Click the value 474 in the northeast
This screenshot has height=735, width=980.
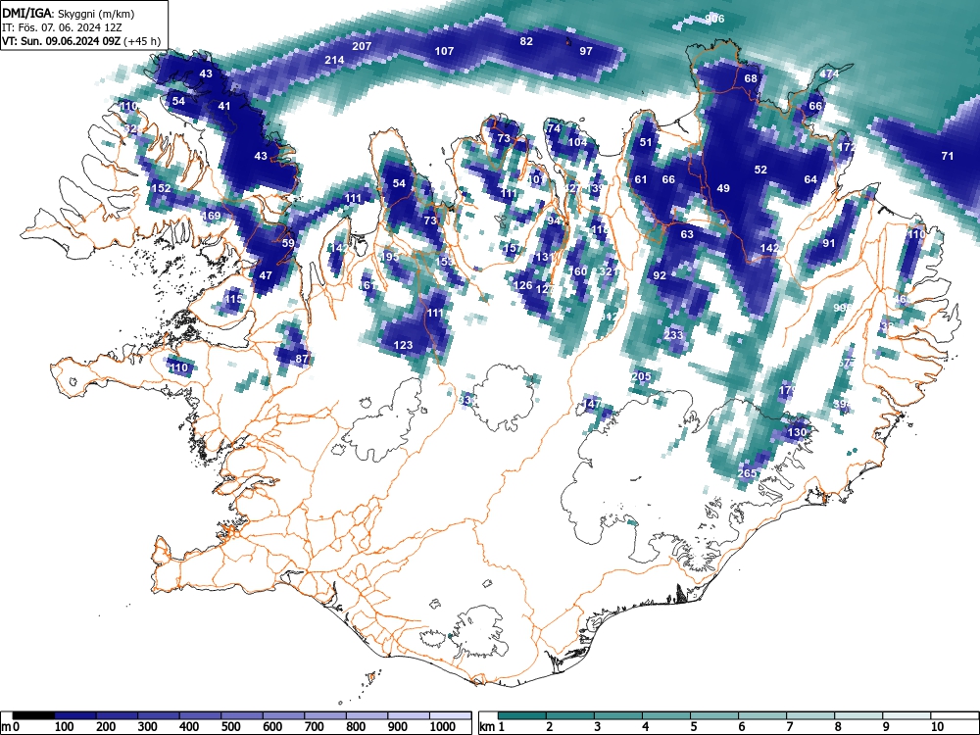829,73
